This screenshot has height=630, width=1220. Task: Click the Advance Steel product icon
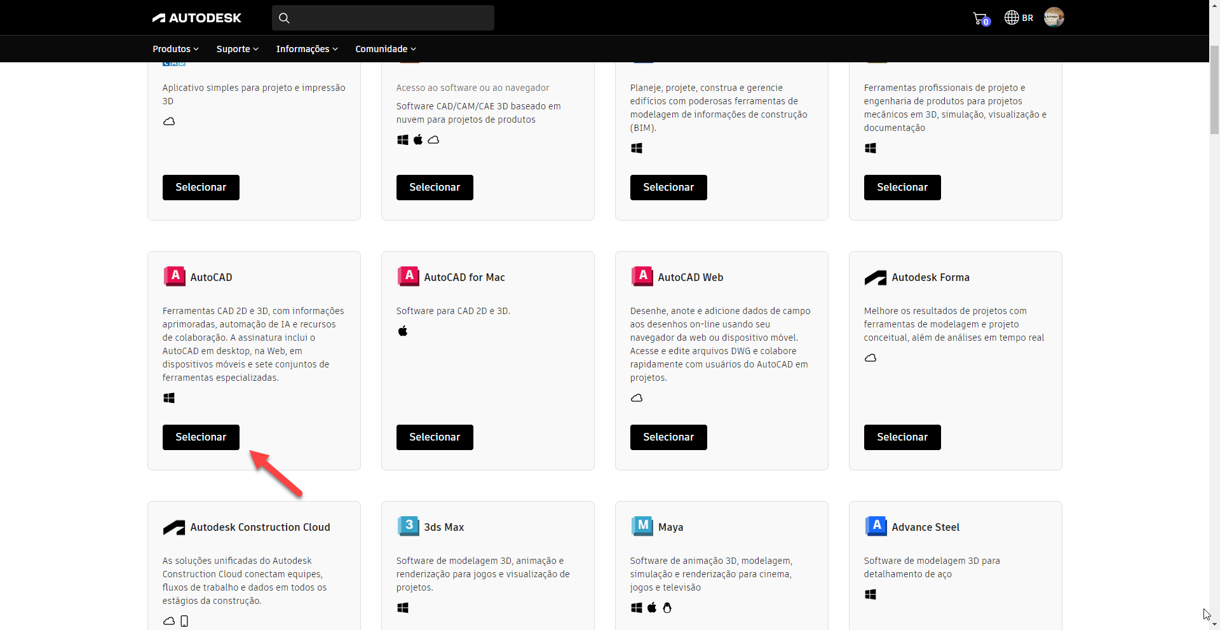tap(876, 526)
